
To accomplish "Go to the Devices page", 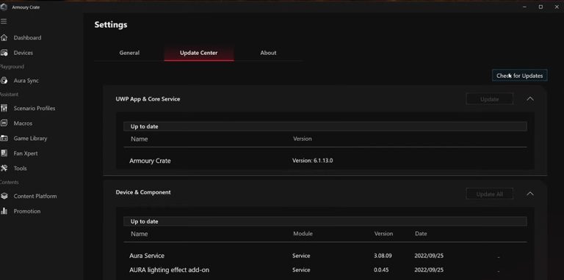I will click(x=23, y=53).
